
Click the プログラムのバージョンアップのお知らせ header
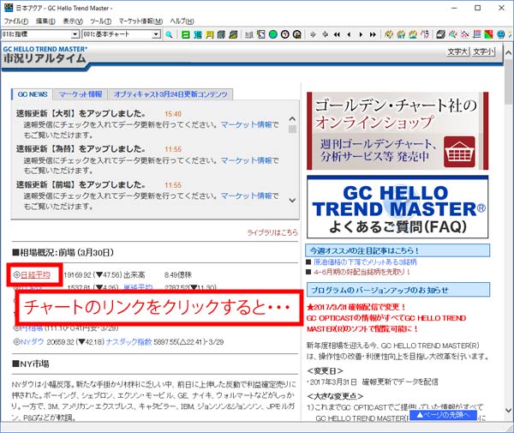[398, 290]
